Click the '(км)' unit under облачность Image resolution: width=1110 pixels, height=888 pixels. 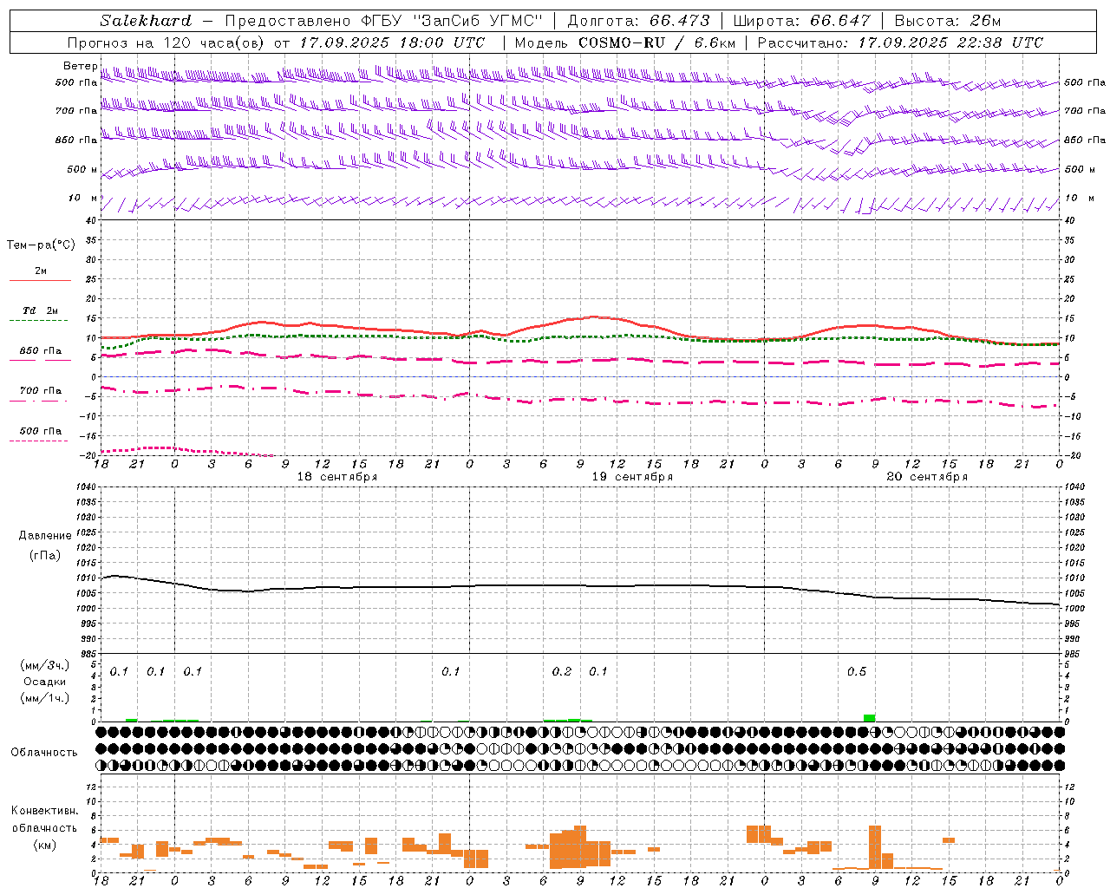pos(44,845)
